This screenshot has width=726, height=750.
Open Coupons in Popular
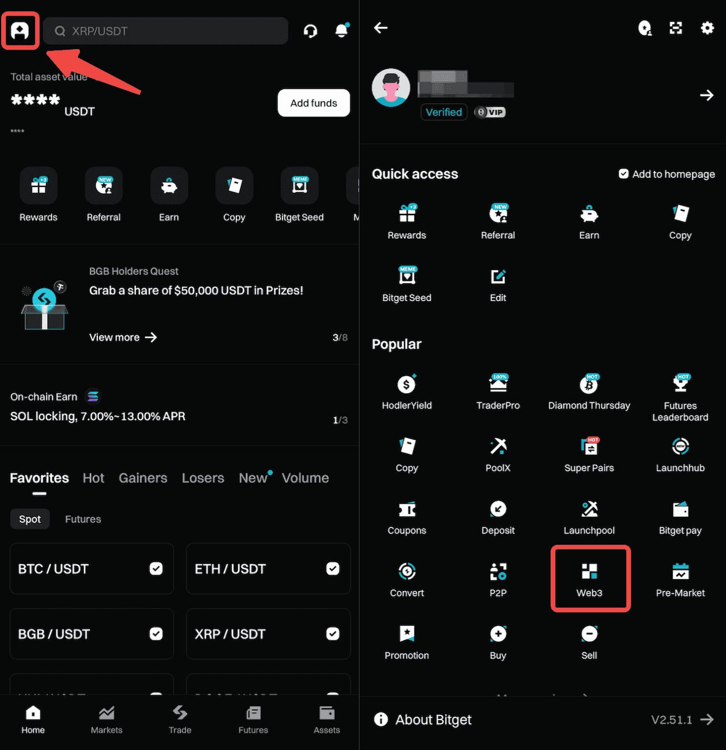[x=407, y=517]
